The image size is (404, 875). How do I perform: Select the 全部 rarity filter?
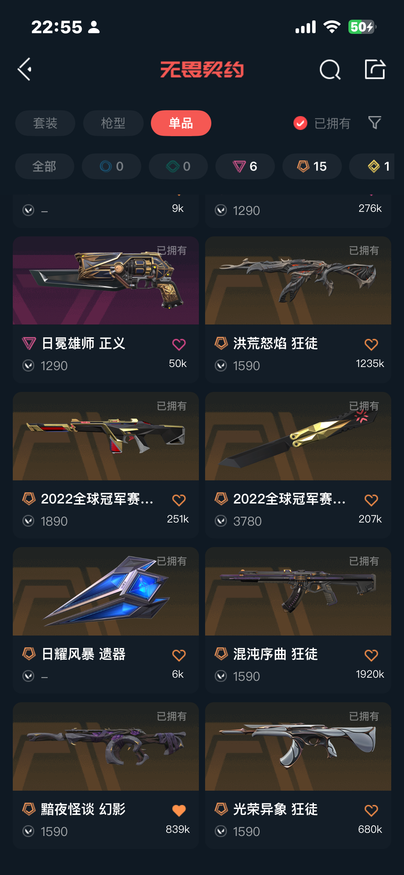(45, 166)
